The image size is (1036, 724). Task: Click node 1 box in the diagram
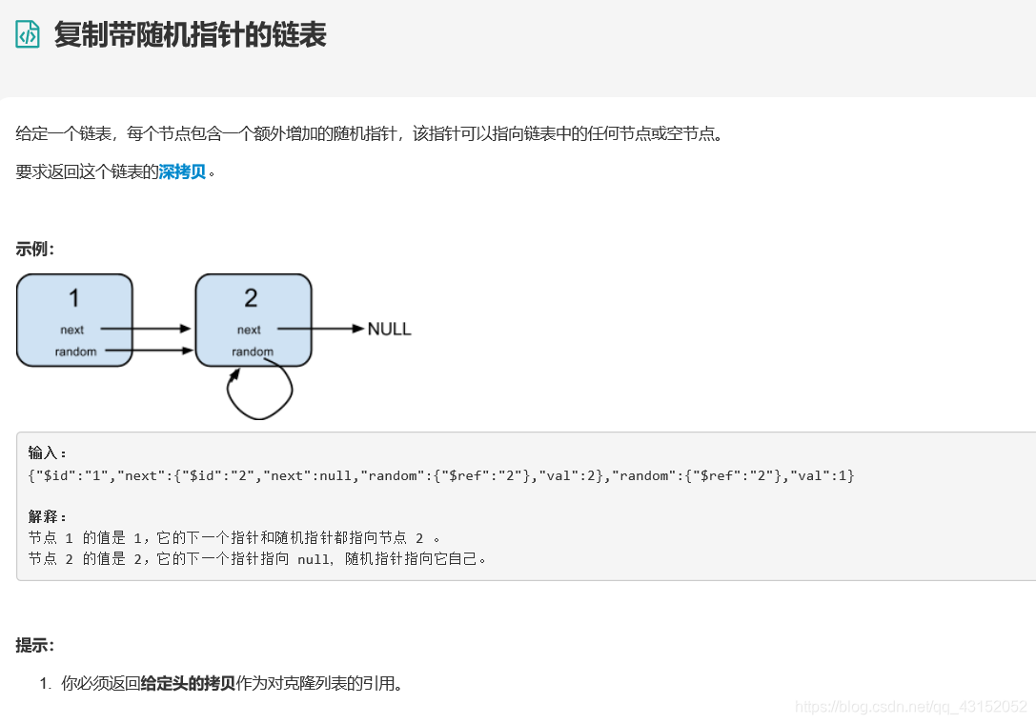point(74,320)
